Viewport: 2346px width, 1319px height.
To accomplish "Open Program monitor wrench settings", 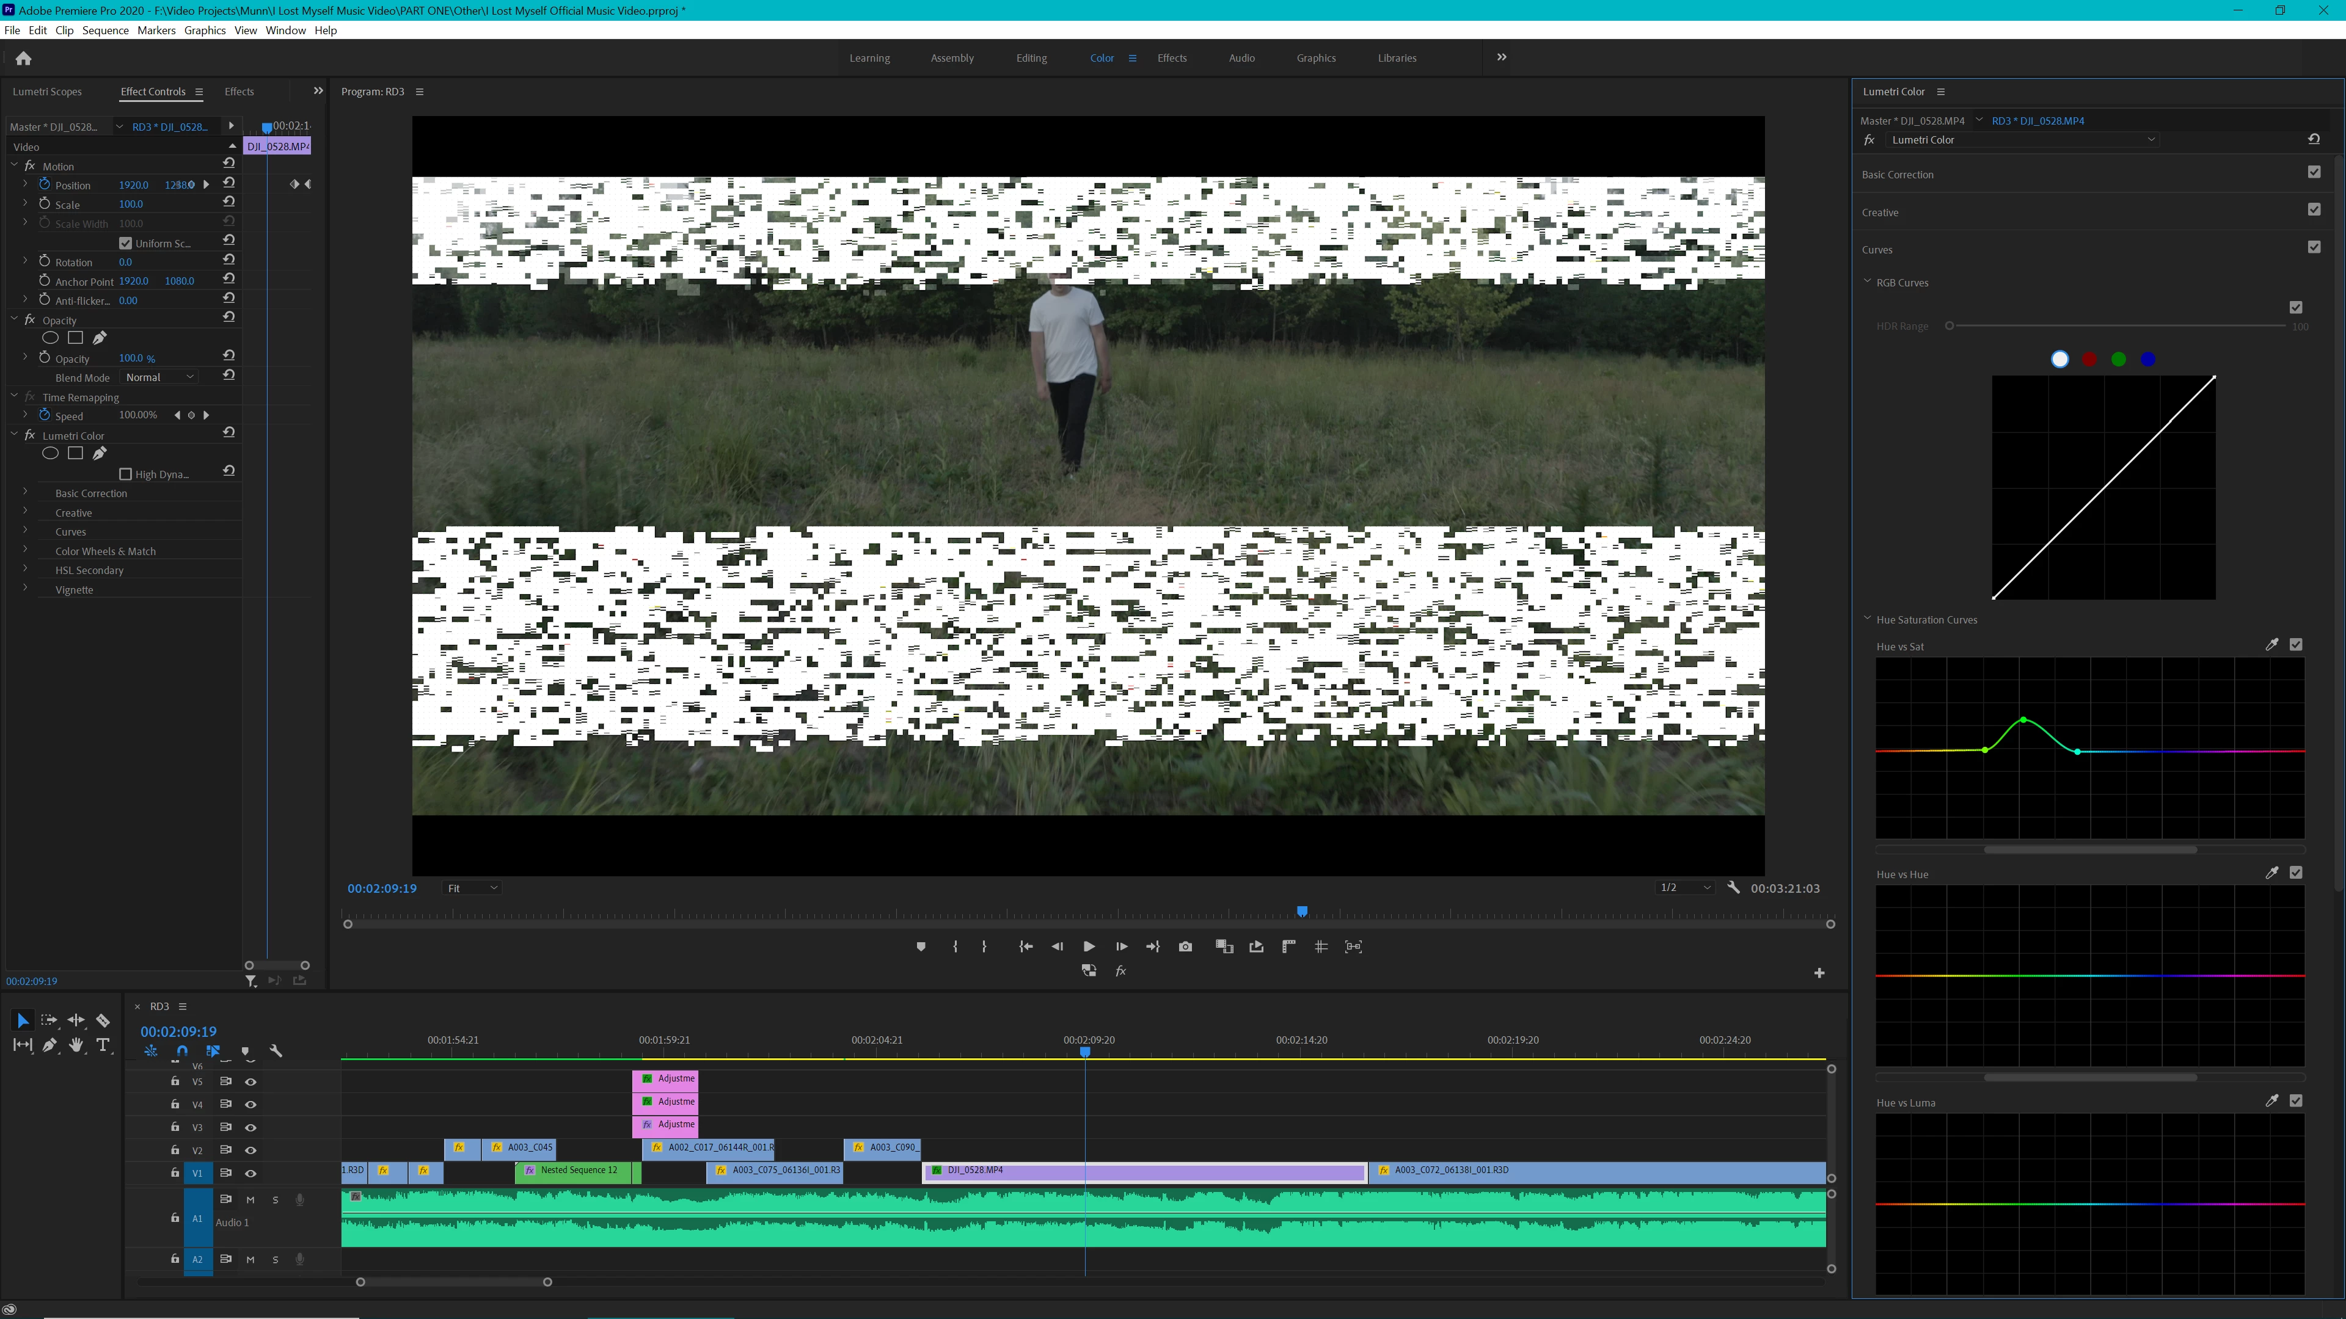I will tap(1733, 887).
